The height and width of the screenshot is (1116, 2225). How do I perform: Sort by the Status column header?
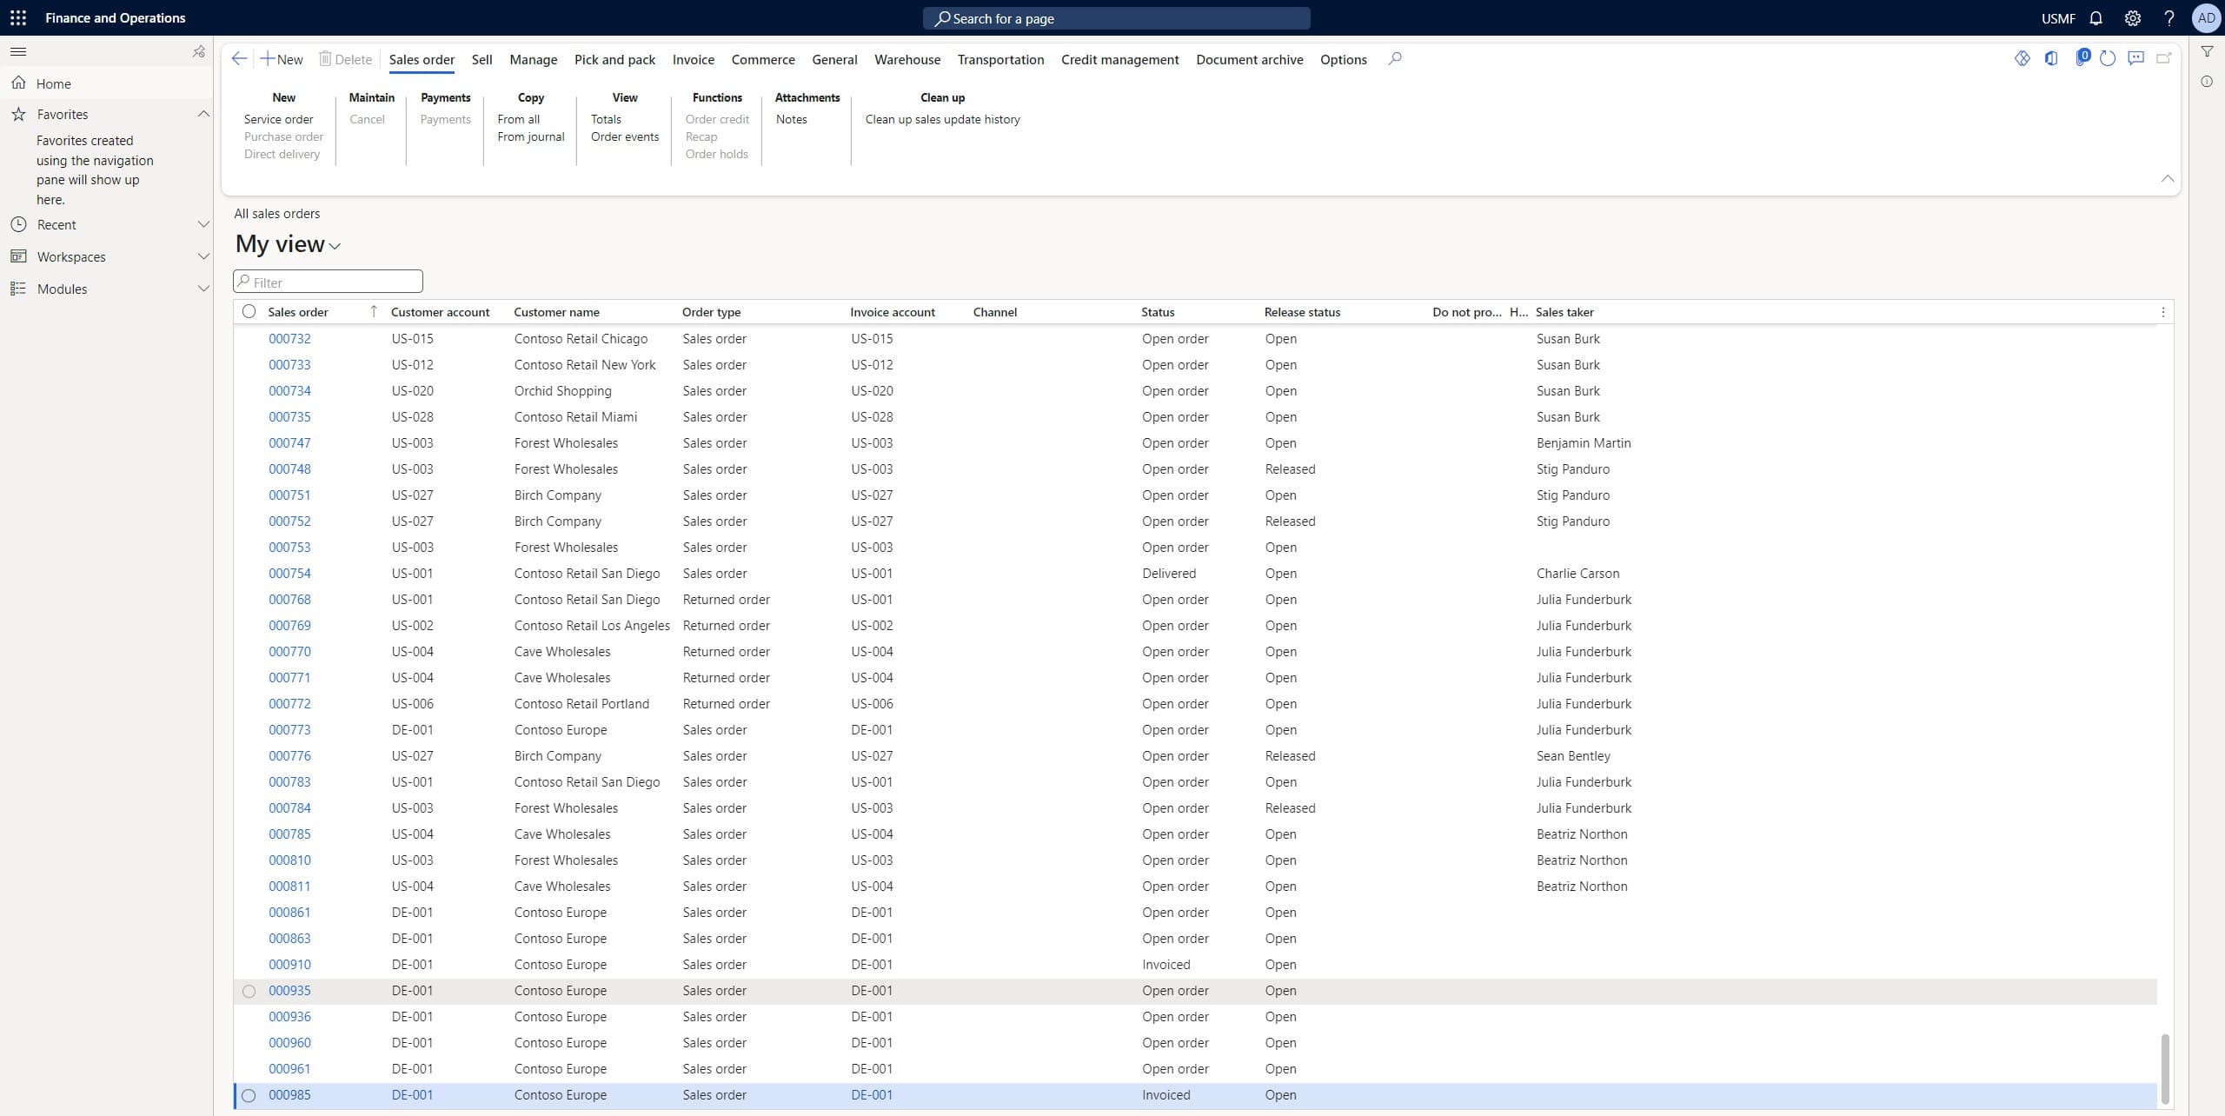click(x=1157, y=312)
